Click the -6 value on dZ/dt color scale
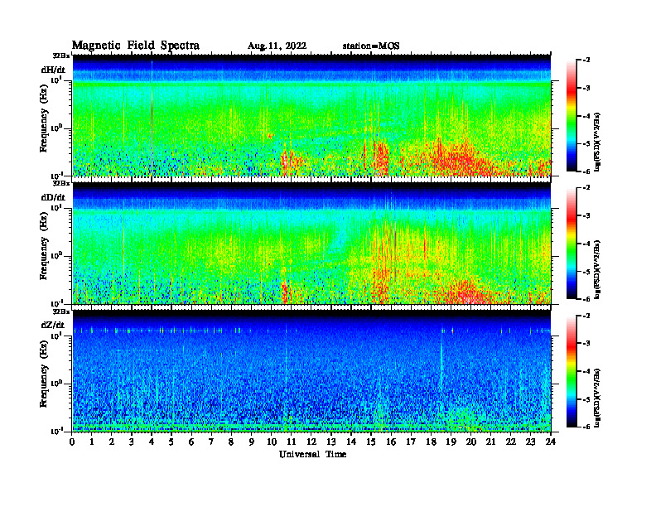This screenshot has width=656, height=507. coord(586,427)
